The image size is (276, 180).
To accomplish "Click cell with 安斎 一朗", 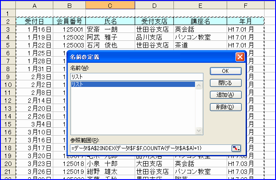I will click(x=110, y=29).
